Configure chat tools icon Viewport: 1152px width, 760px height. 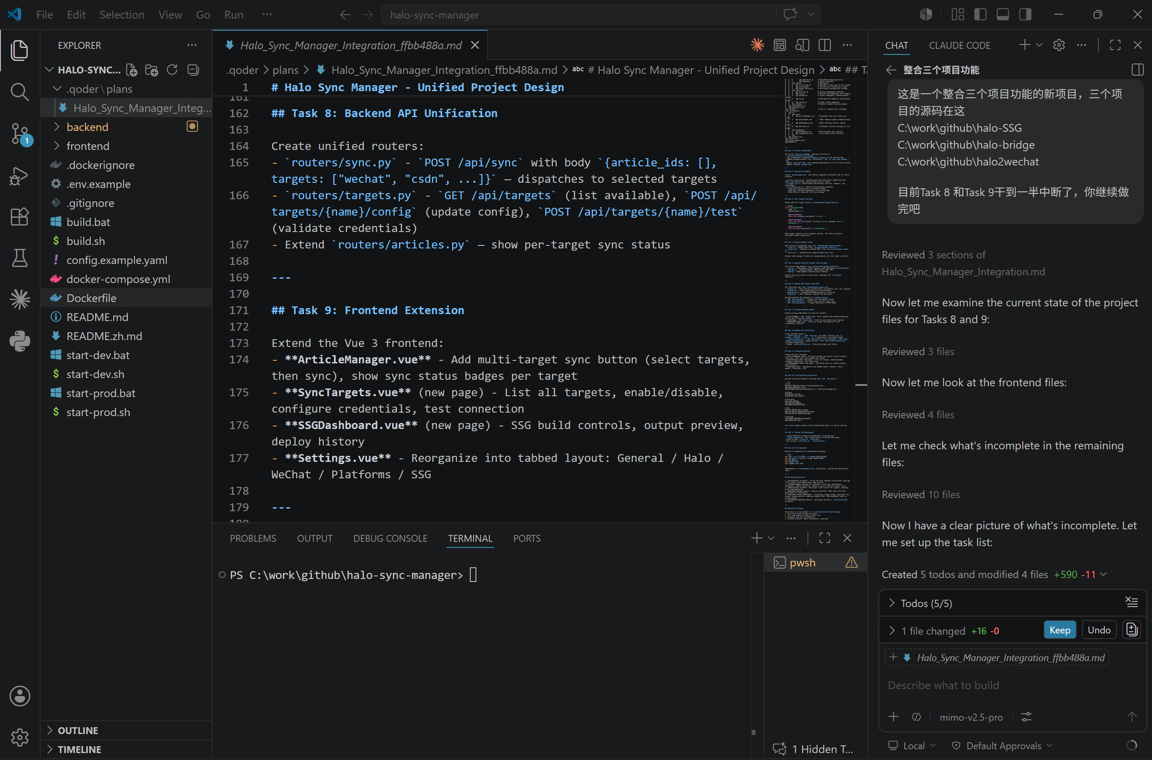pyautogui.click(x=1026, y=716)
